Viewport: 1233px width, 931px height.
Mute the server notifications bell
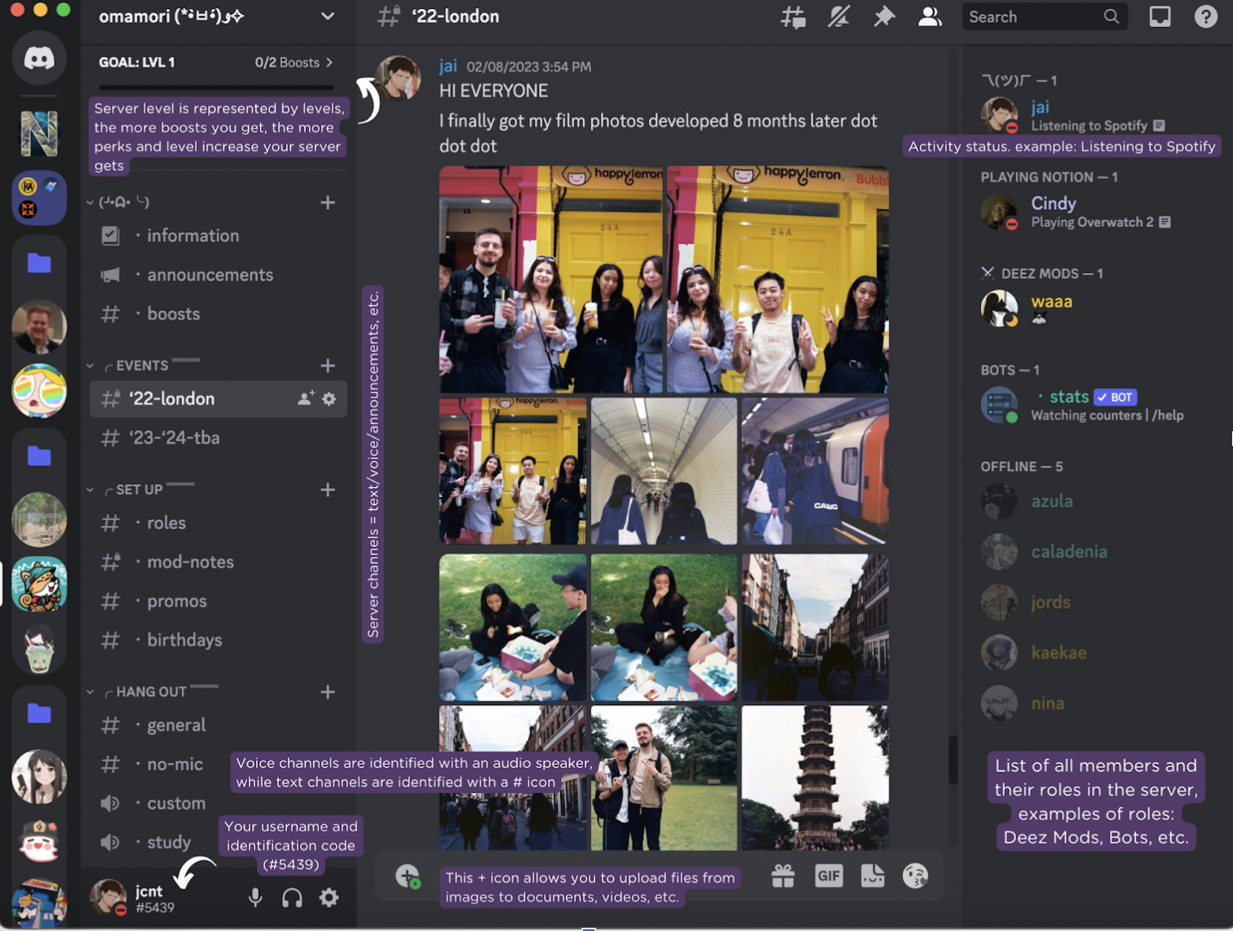pyautogui.click(x=839, y=16)
